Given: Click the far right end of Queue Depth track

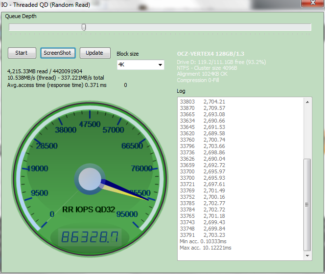Looking at the screenshot, I should pyautogui.click(x=310, y=27).
